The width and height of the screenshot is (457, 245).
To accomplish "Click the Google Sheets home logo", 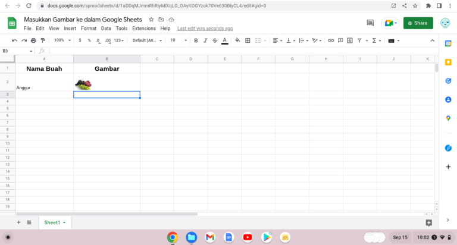I will pyautogui.click(x=12, y=23).
